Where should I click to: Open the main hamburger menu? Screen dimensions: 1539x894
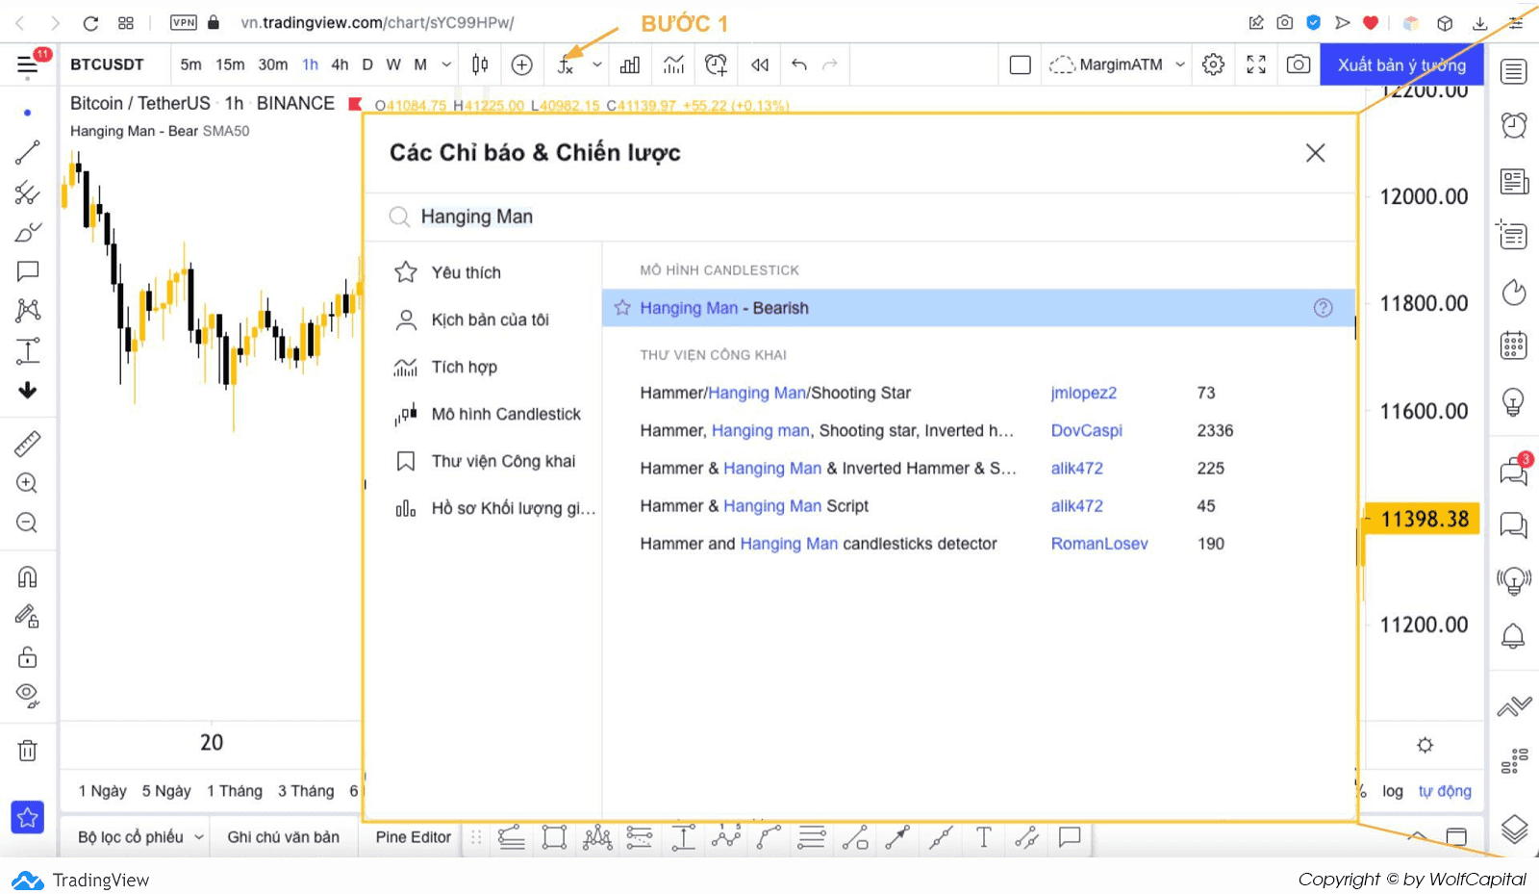coord(27,65)
